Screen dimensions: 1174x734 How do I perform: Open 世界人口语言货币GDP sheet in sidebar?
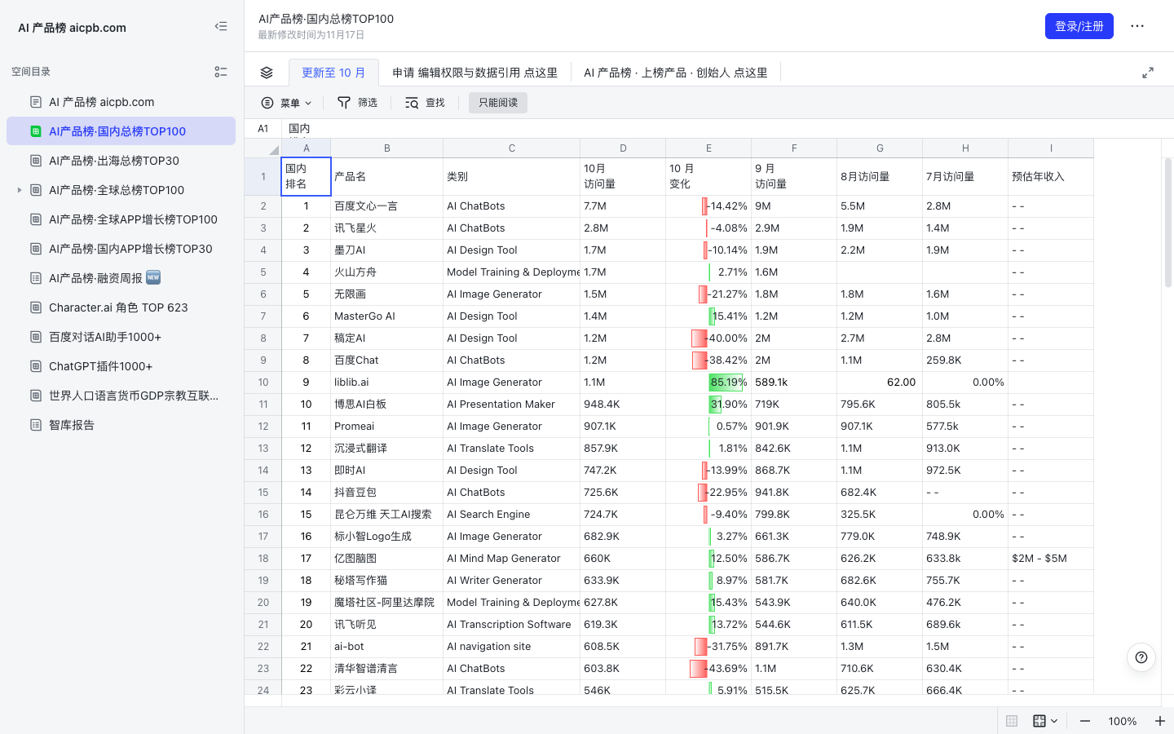pos(121,396)
